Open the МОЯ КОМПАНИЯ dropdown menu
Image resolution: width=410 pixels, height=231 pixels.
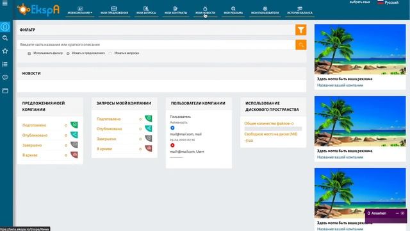pyautogui.click(x=79, y=10)
